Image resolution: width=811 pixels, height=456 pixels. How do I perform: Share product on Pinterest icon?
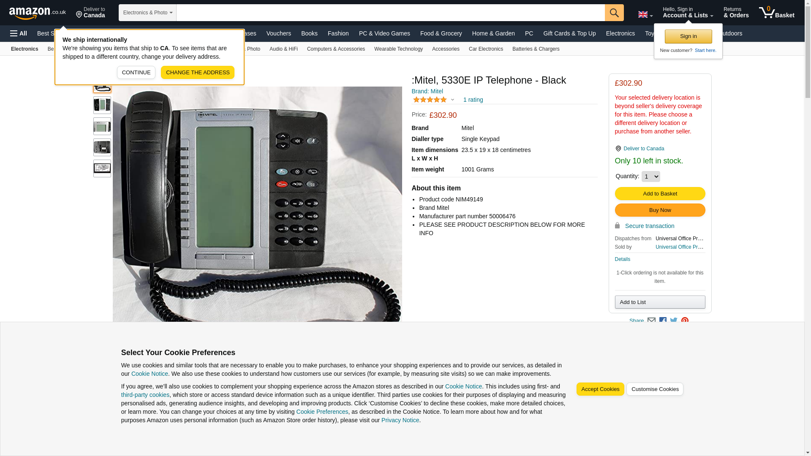coord(685,321)
